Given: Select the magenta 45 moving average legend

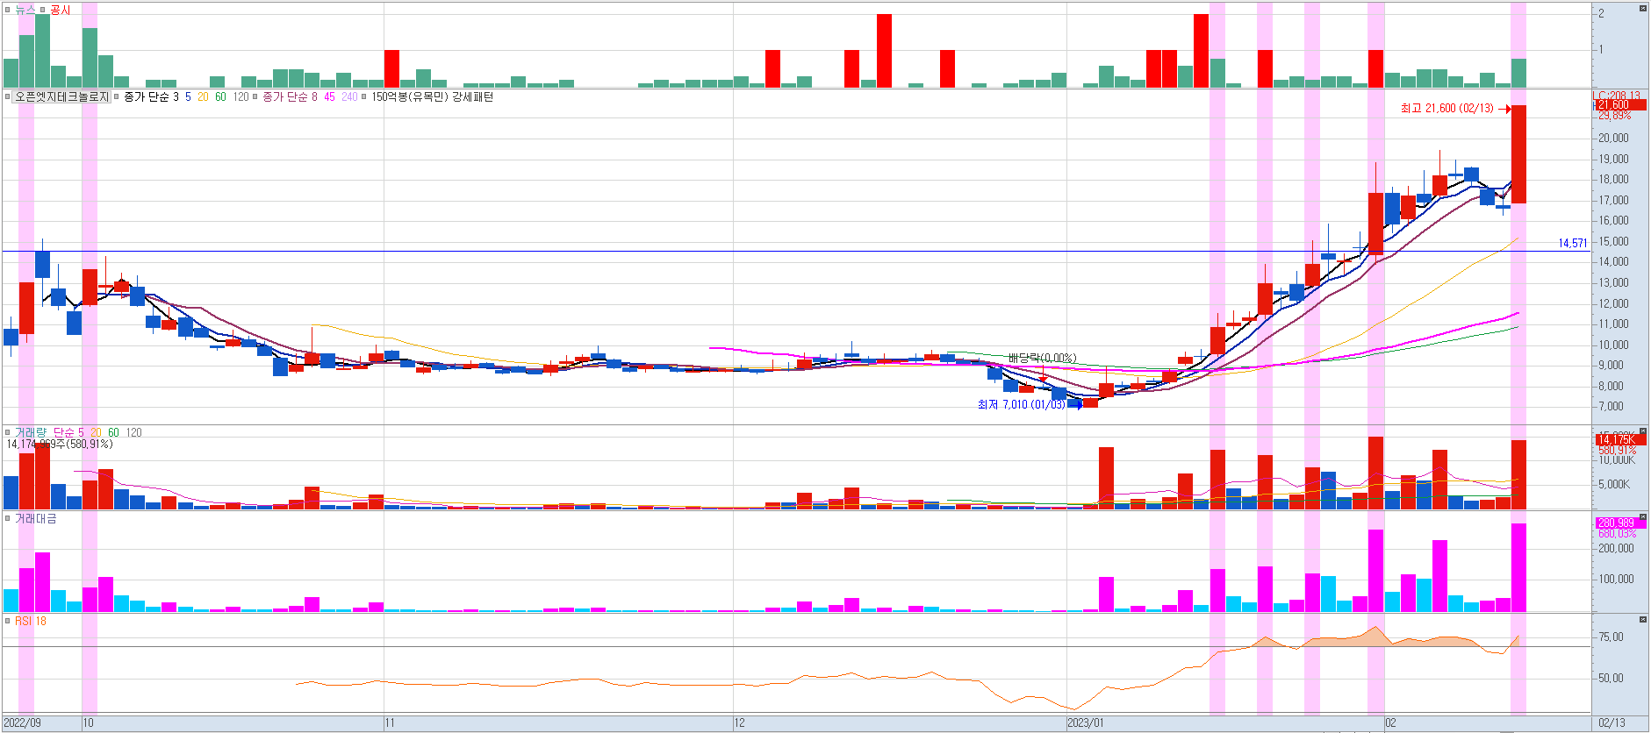Looking at the screenshot, I should (329, 96).
